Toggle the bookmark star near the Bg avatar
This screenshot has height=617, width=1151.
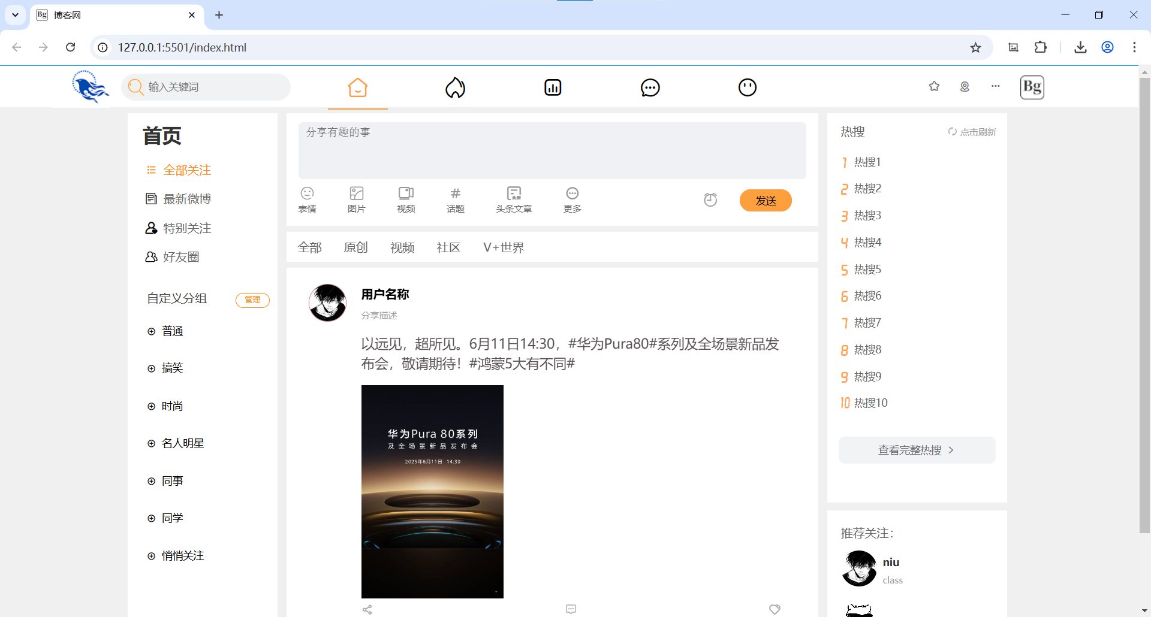tap(934, 86)
